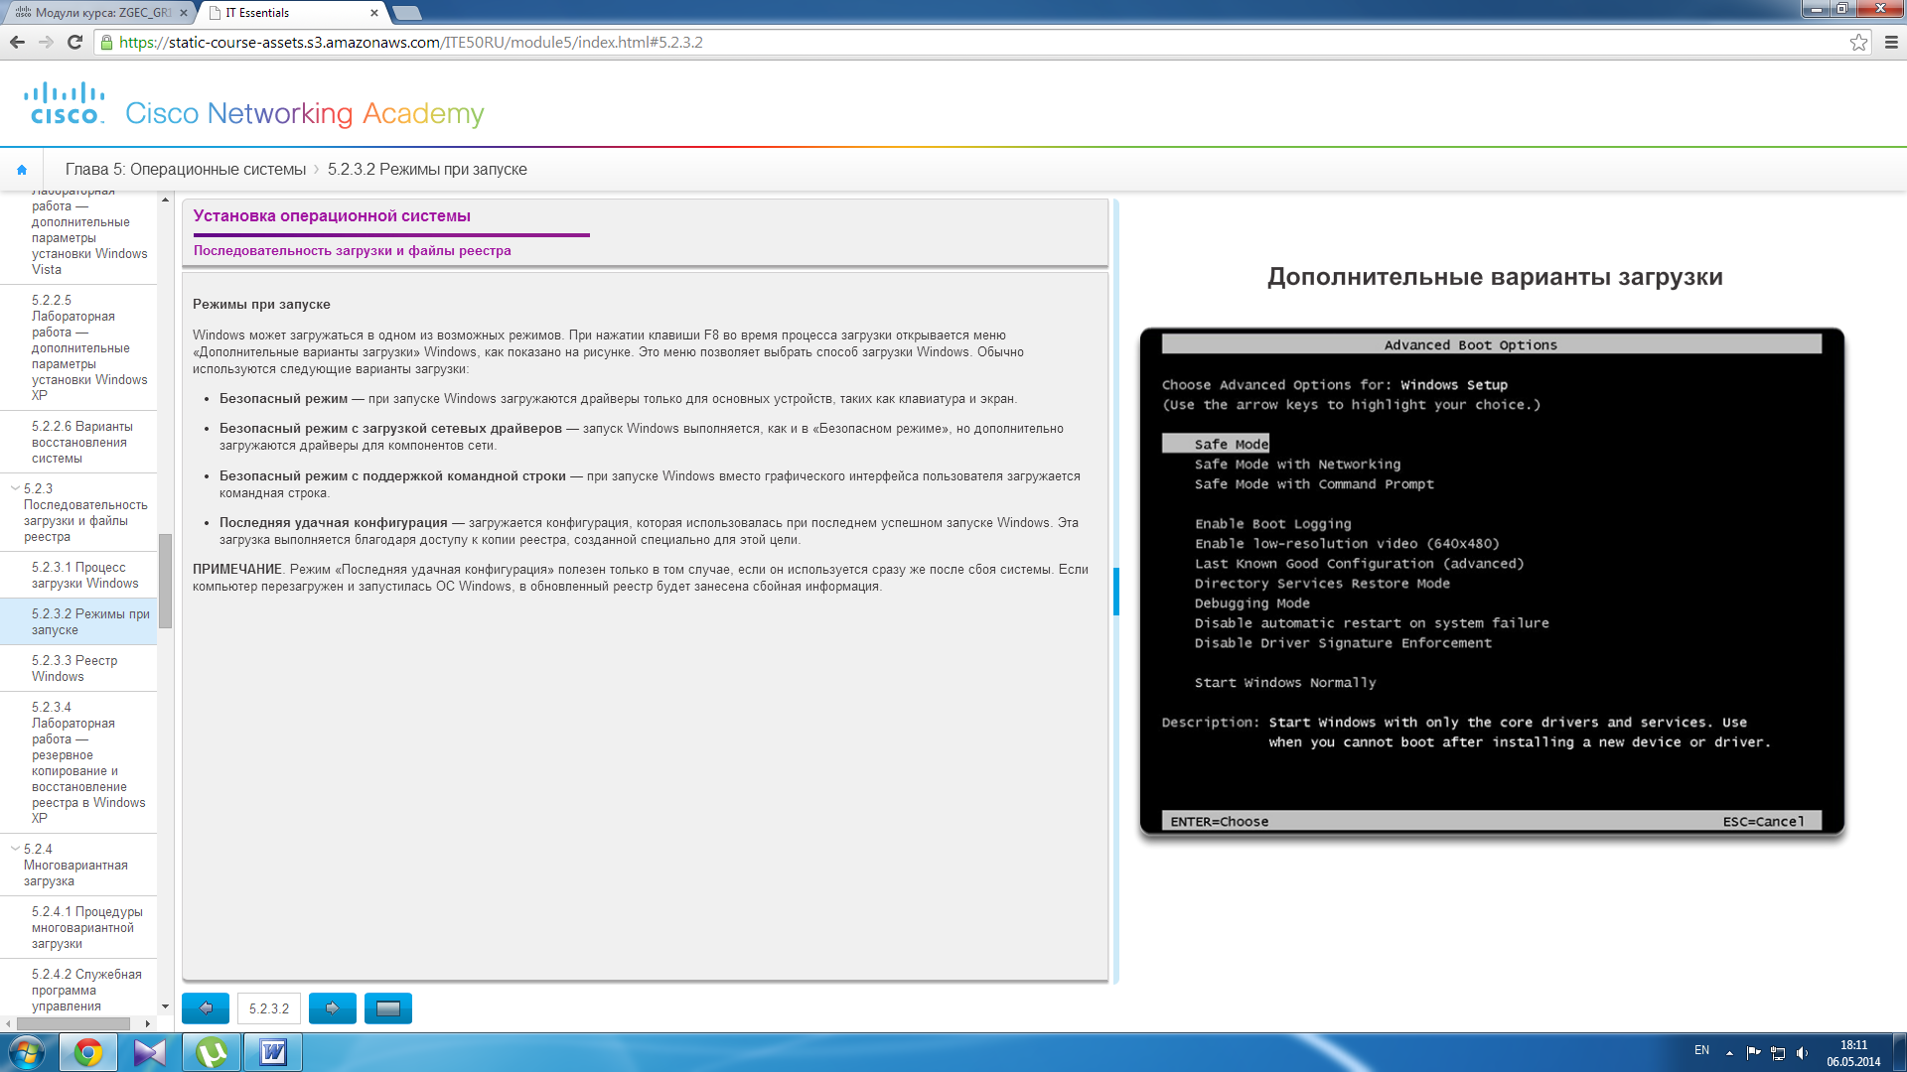Close the IT Essentials tab

click(x=373, y=13)
